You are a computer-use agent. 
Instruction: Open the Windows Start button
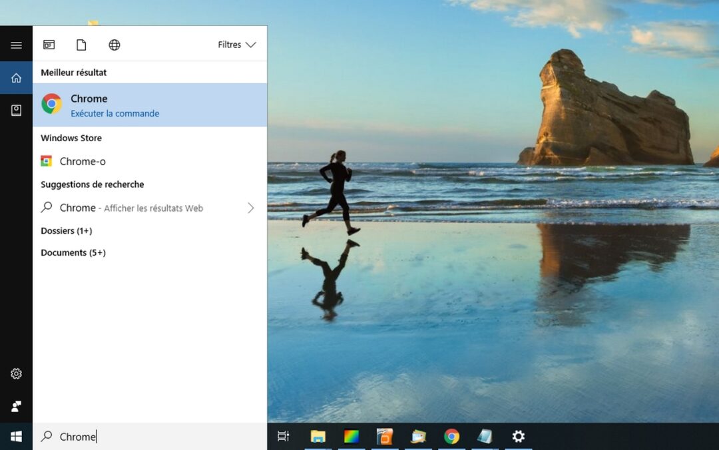pos(16,437)
